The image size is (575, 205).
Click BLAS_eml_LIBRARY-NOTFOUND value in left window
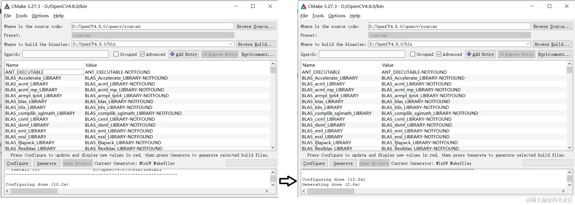point(119,131)
